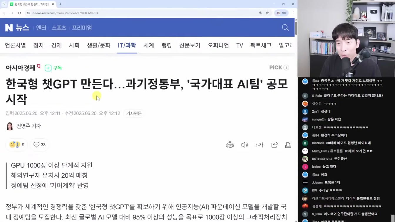Viewport: 395px width, 222px height.
Task: Select the 언론사별 menu tab
Action: pos(15,45)
